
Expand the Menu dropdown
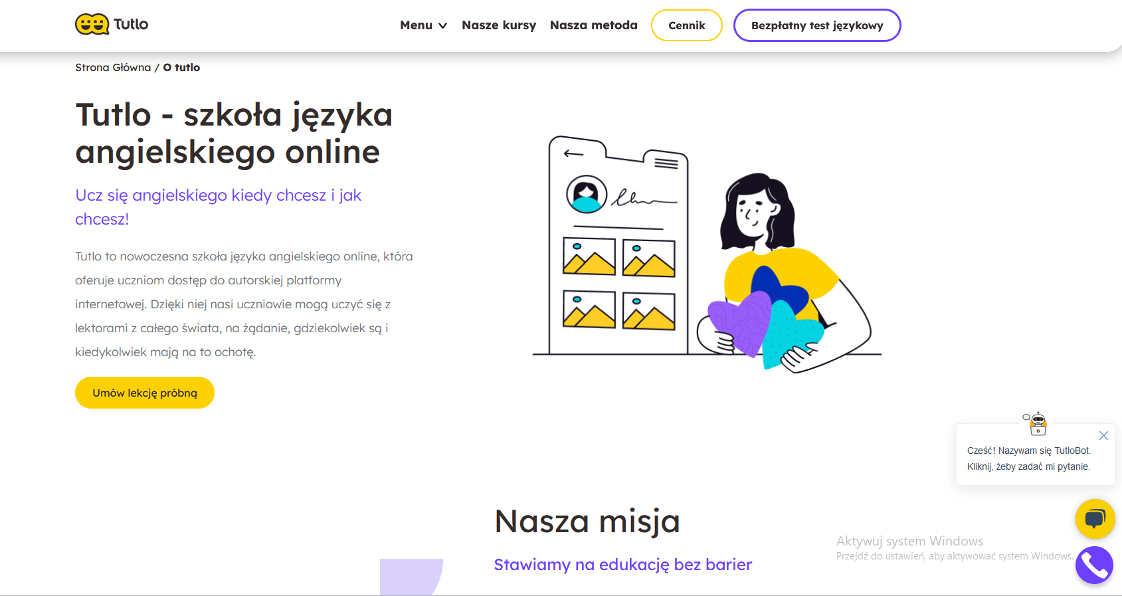[x=417, y=25]
